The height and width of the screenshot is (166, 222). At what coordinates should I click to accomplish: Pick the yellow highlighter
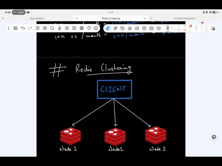(x=185, y=28)
